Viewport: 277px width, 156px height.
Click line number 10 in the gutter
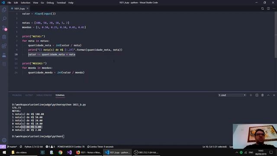(16, 55)
